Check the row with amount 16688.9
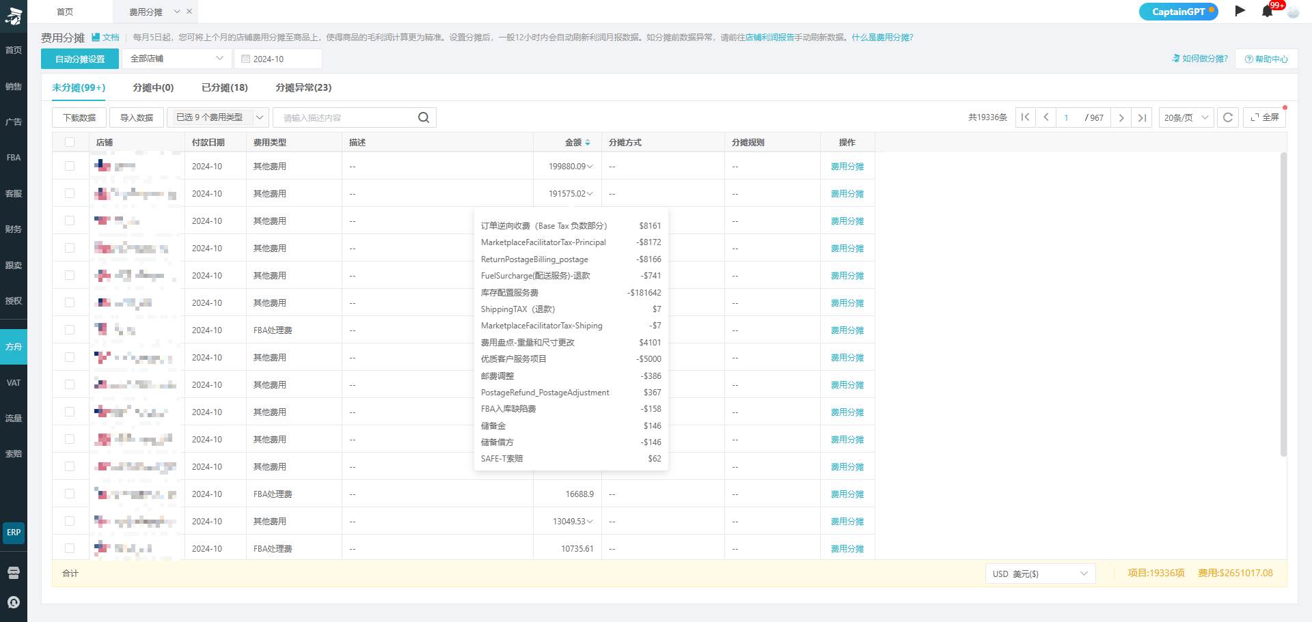This screenshot has height=622, width=1312. click(x=70, y=494)
